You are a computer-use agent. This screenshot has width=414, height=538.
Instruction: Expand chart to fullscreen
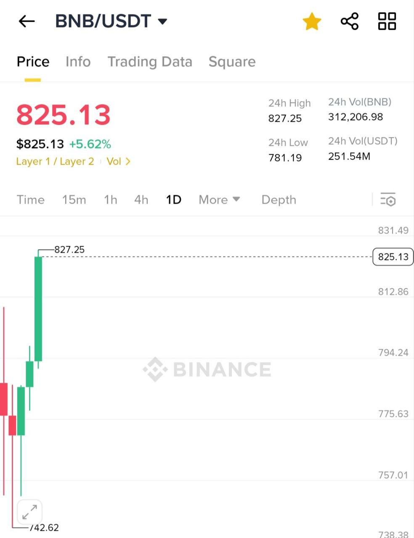point(29,512)
